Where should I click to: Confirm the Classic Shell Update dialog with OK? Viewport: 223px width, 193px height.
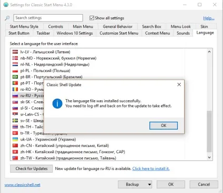[x=164, y=125]
